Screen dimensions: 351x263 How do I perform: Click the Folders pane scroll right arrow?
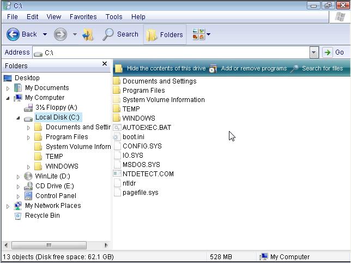(x=106, y=245)
